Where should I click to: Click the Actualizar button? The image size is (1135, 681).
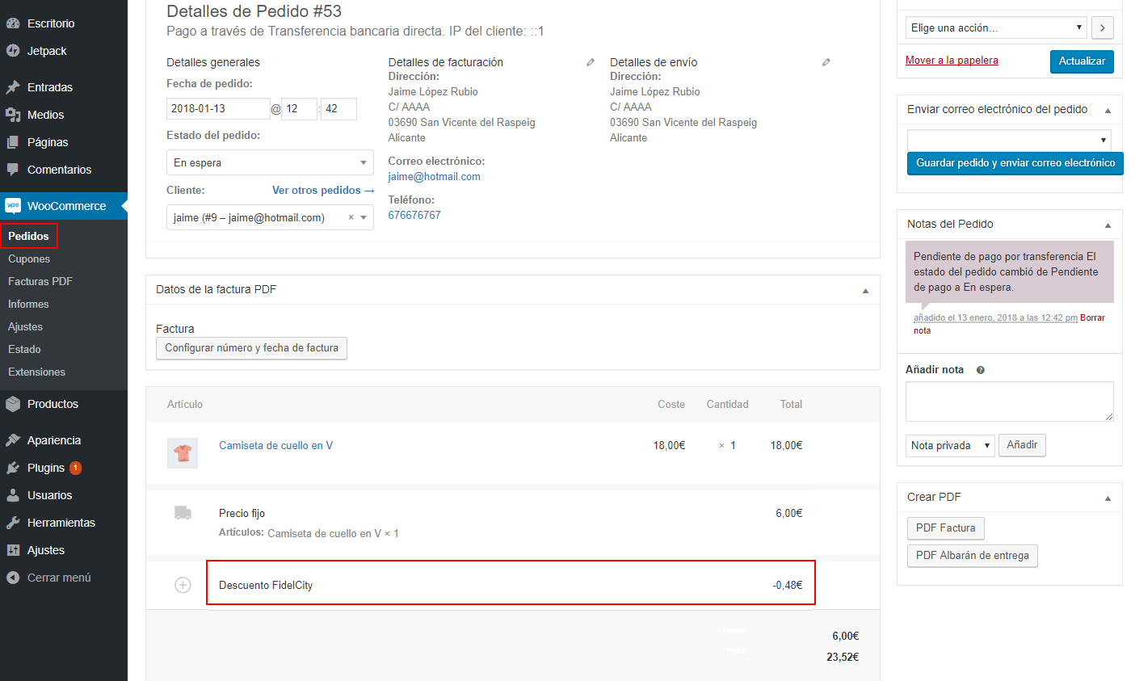coord(1082,61)
